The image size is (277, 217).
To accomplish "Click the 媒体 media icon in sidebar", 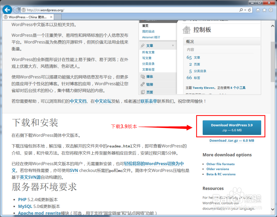I will 143,76.
